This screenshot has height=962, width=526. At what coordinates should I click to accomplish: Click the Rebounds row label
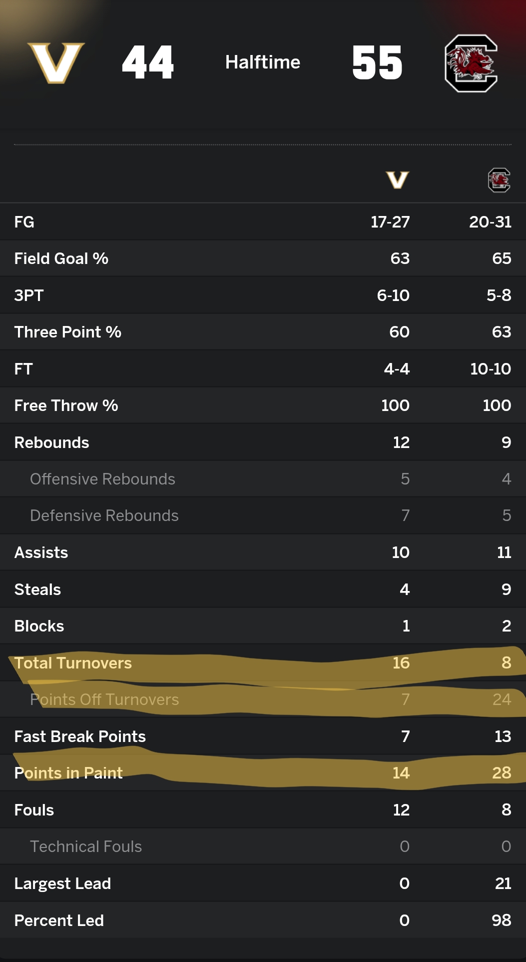coord(52,442)
